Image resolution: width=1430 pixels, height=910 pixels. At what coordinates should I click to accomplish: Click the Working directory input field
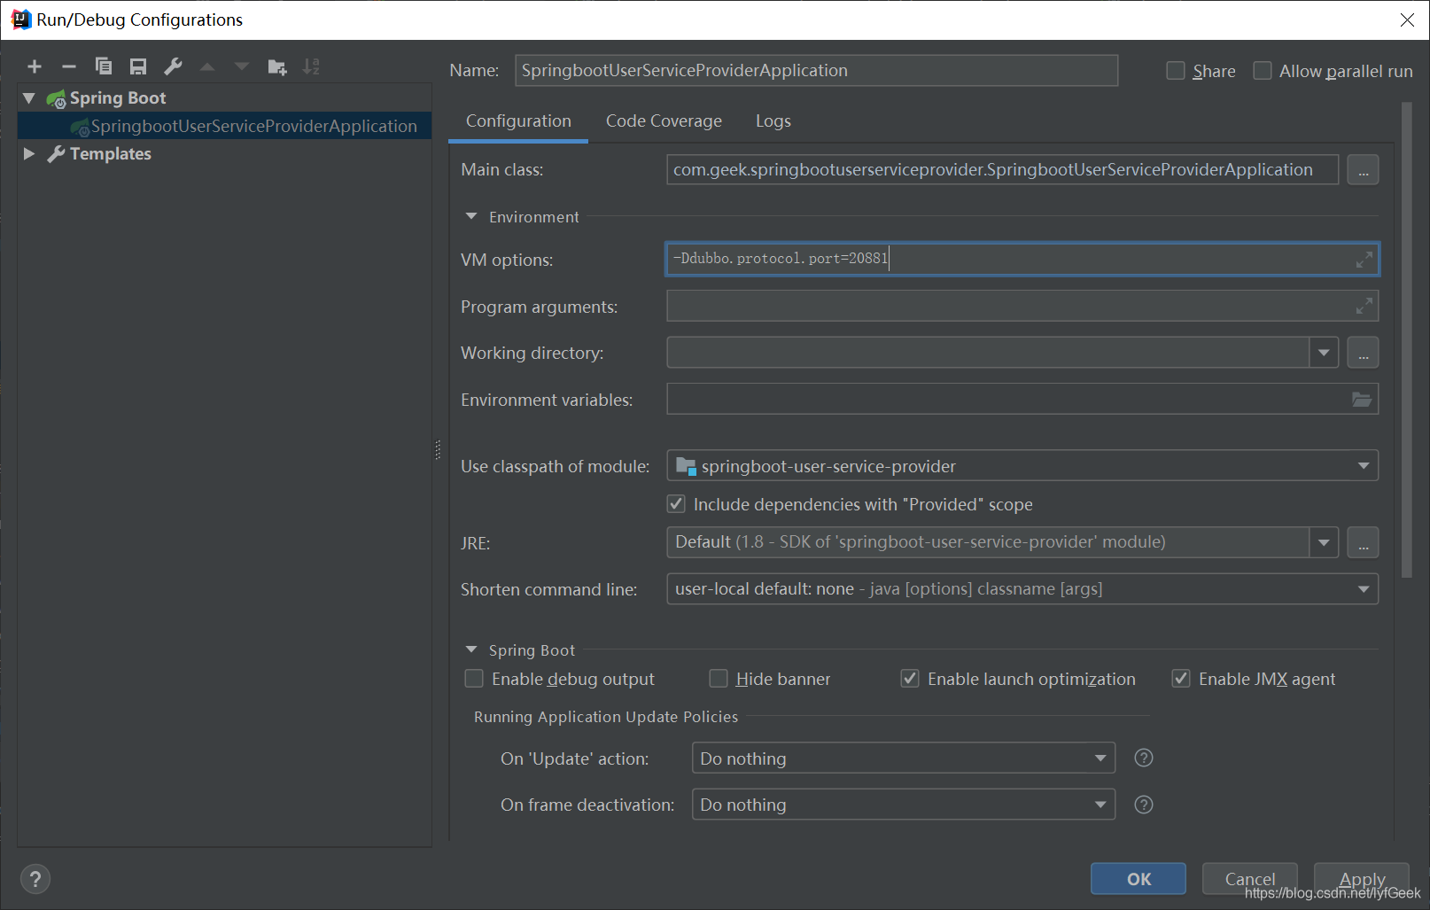[x=988, y=353]
